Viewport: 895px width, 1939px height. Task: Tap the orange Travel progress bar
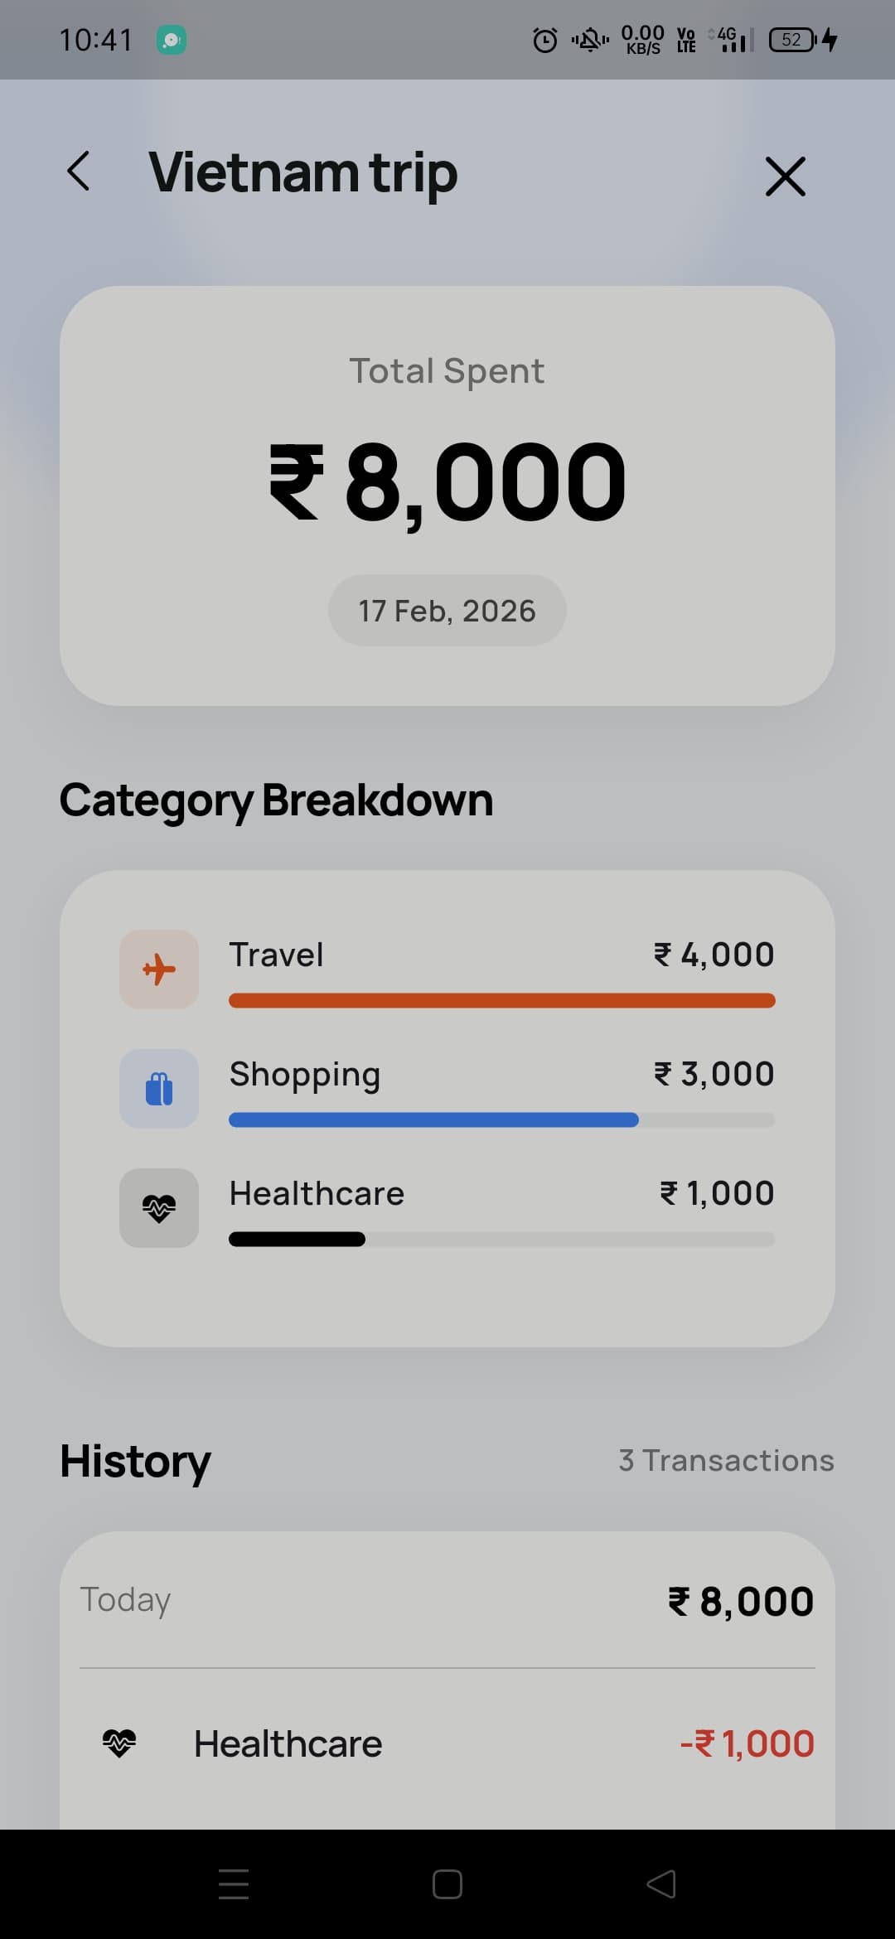(501, 1000)
